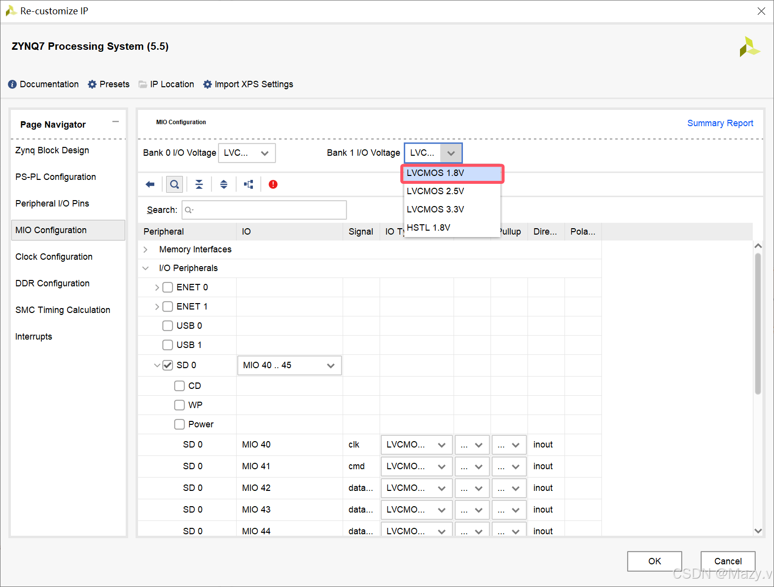Collapse the SD 0 row arrow
Image resolution: width=774 pixels, height=587 pixels.
tap(157, 365)
